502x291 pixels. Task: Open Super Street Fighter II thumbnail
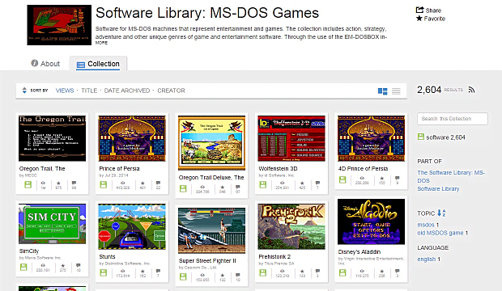click(x=211, y=230)
